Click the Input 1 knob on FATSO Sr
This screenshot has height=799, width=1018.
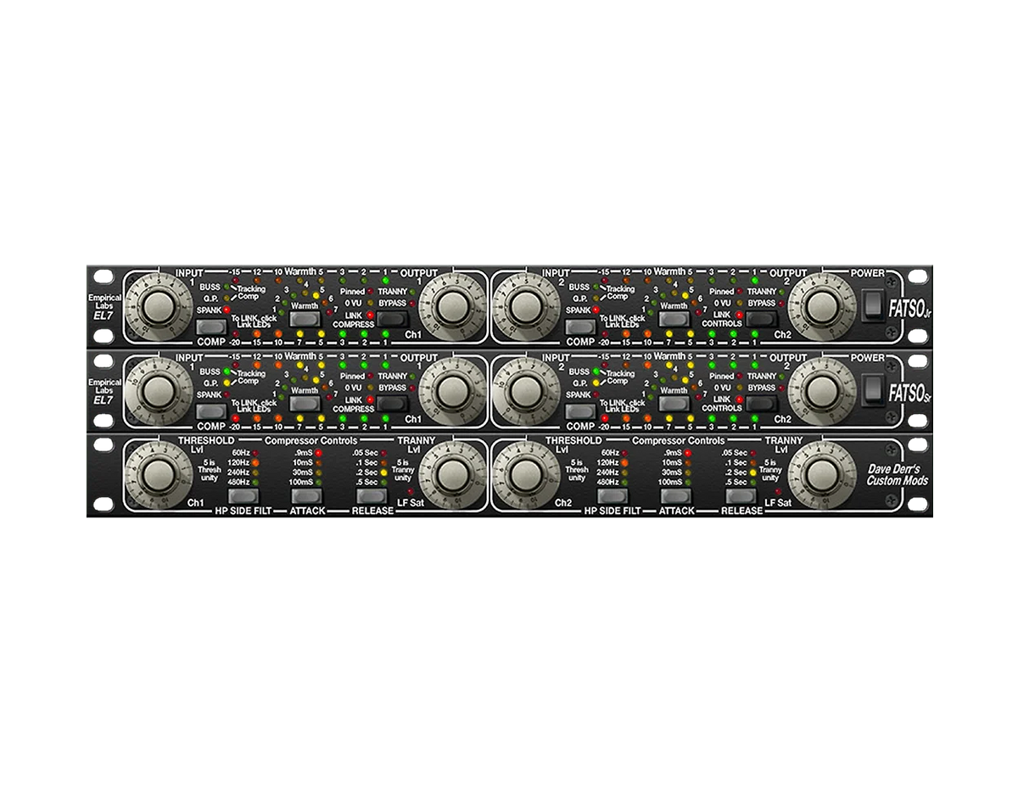pos(158,391)
